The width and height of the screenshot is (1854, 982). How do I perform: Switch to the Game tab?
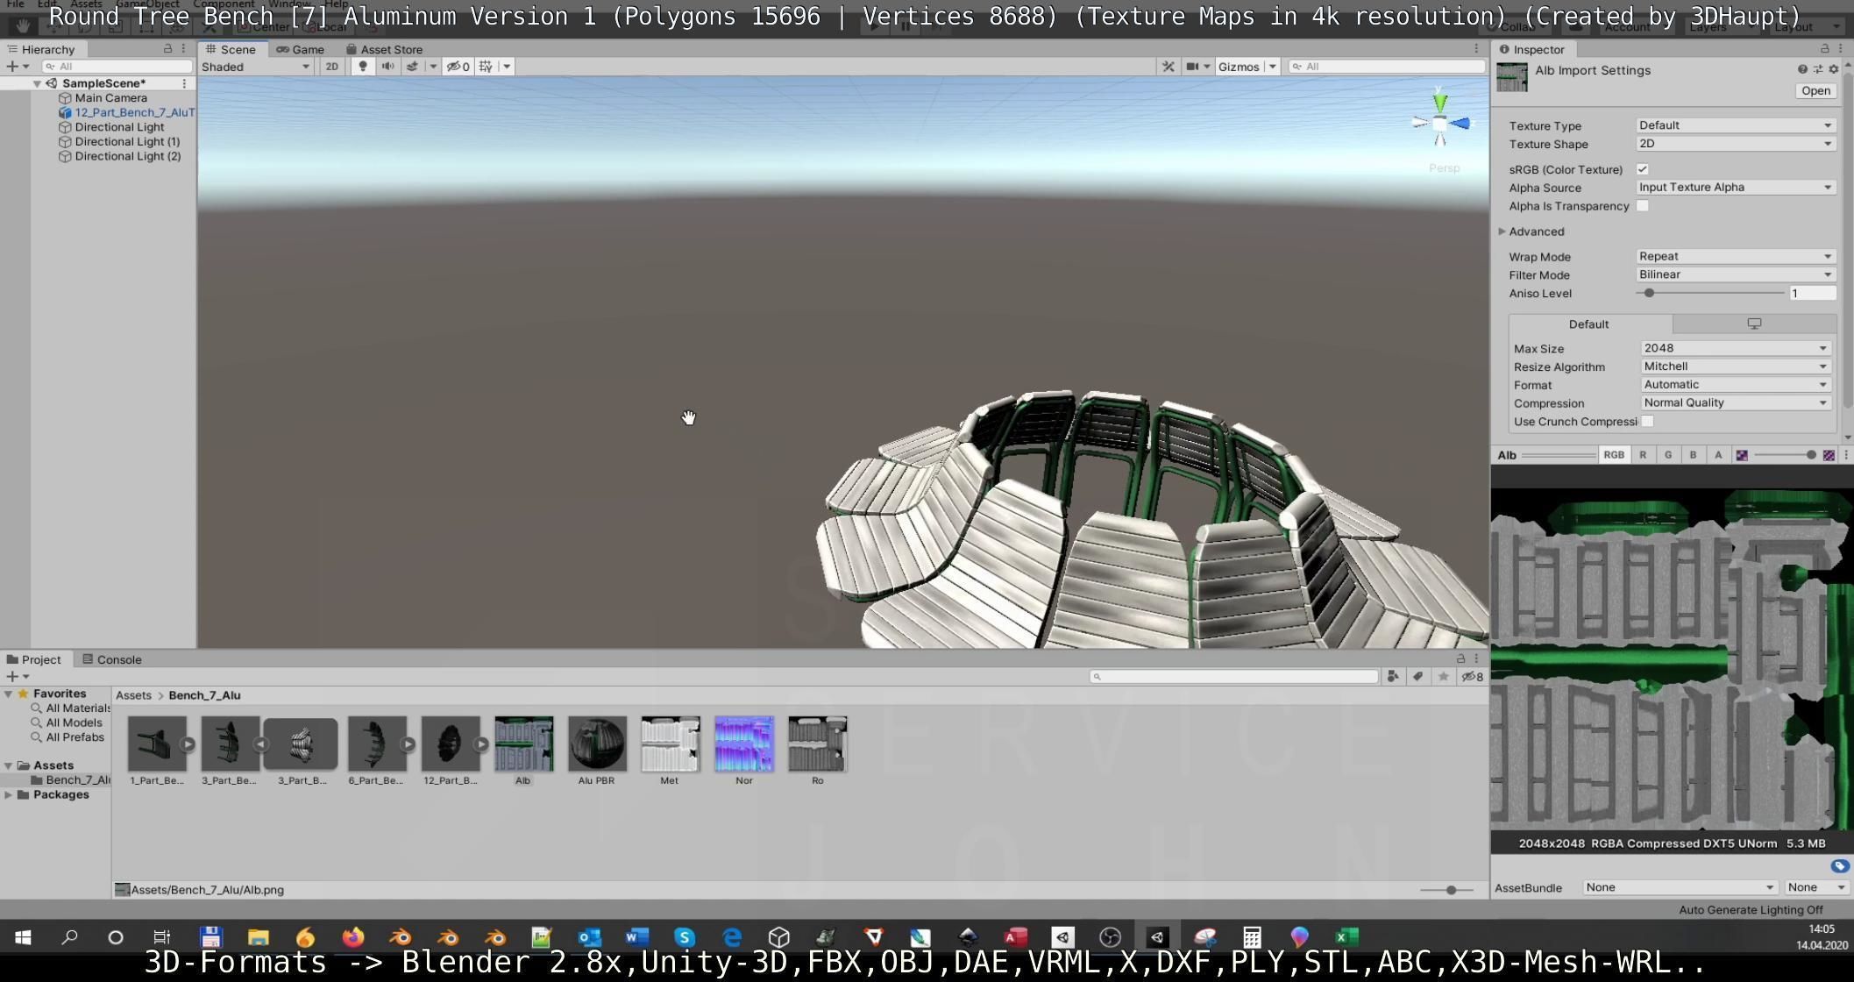pos(300,49)
